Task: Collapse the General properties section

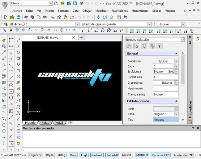Action: click(176, 54)
